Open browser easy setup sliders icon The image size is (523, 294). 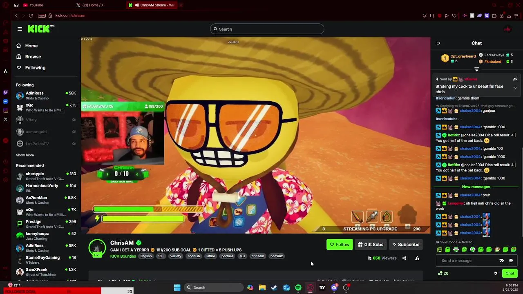(516, 16)
